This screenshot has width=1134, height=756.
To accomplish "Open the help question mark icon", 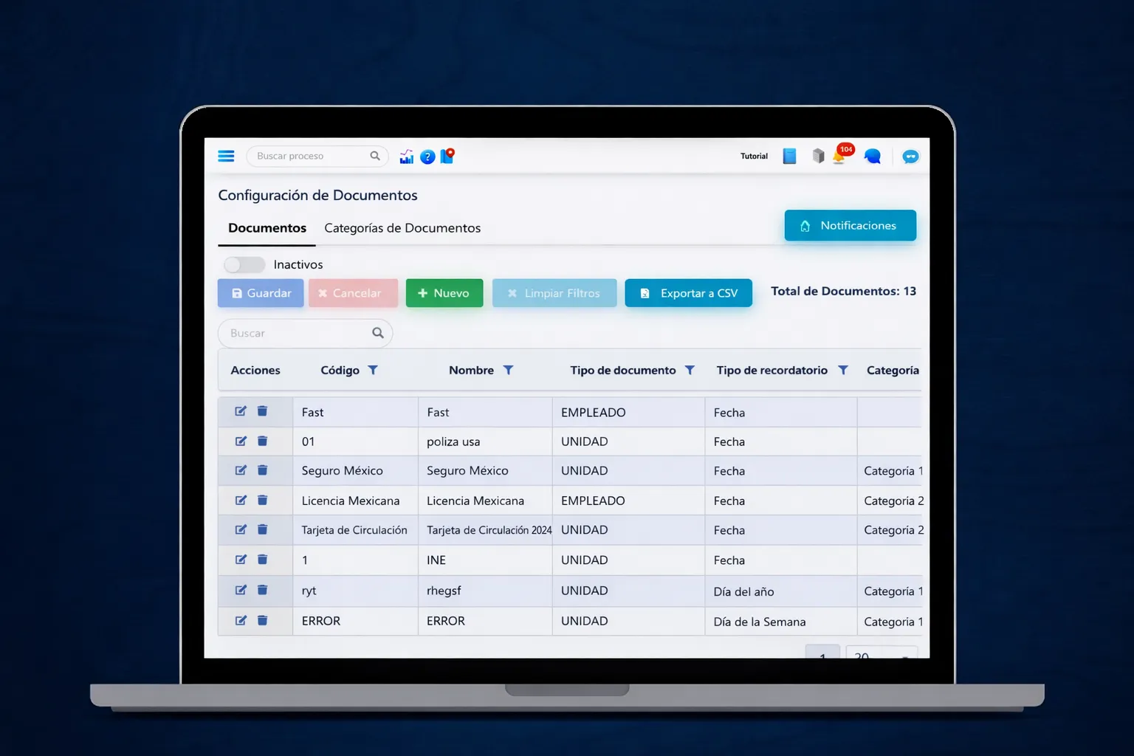I will click(x=427, y=157).
